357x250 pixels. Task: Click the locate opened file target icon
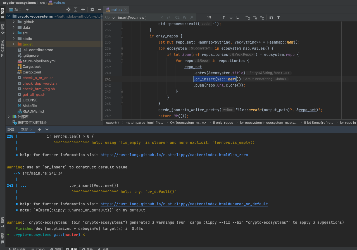click(x=68, y=9)
